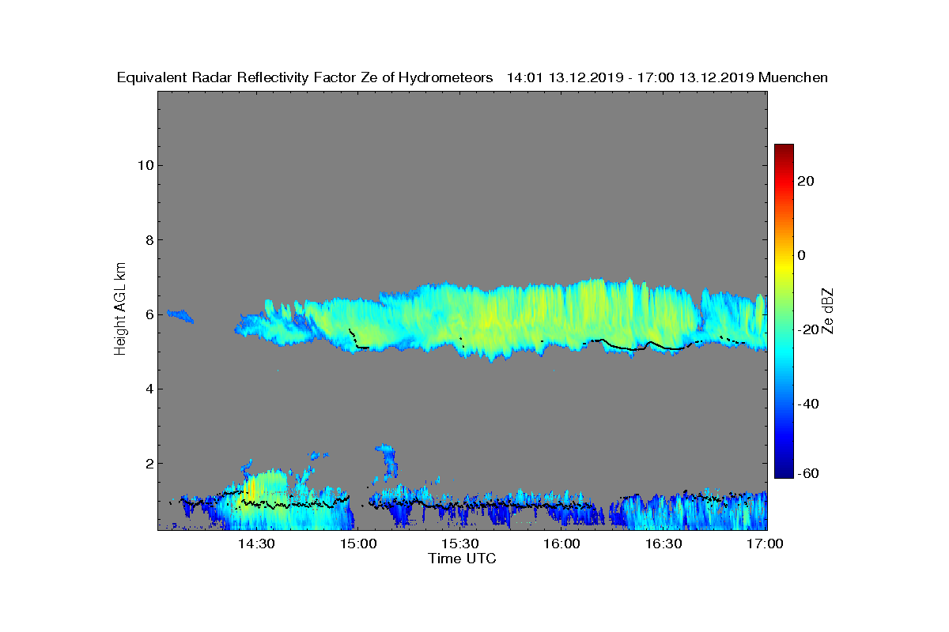Click the height tick label 6
The image size is (949, 632).
click(x=148, y=314)
